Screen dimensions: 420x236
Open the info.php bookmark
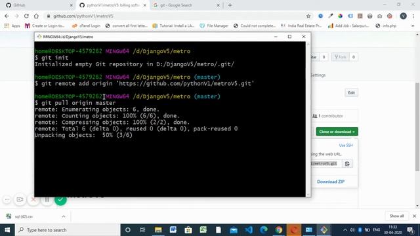pyautogui.click(x=386, y=26)
